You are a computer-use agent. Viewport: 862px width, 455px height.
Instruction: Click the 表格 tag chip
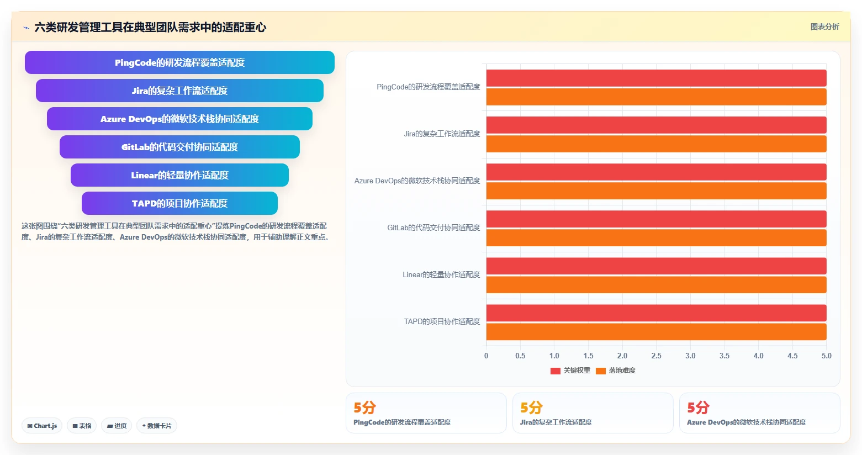tap(82, 426)
